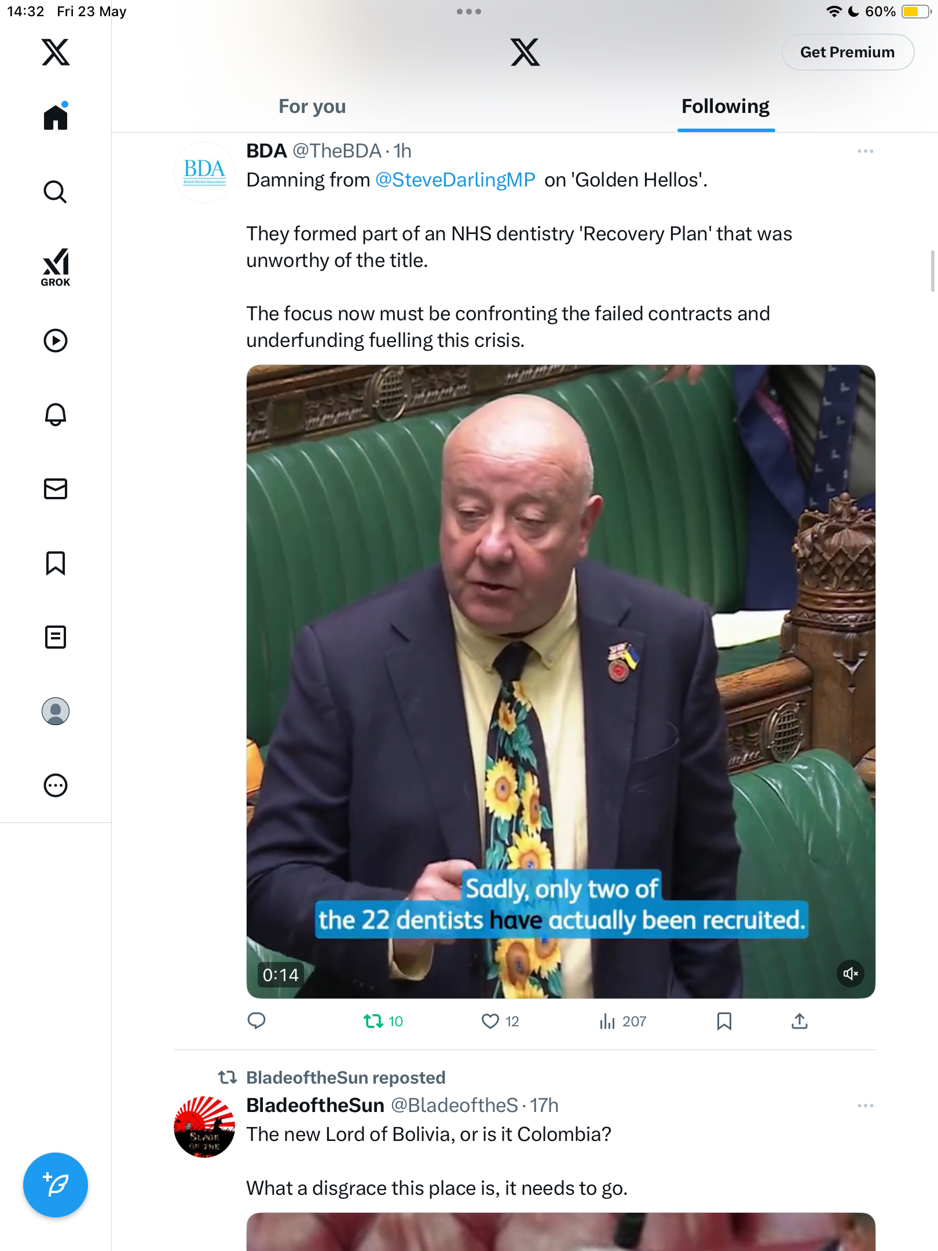Open Grok from the sidebar
This screenshot has height=1251, width=938.
[56, 268]
